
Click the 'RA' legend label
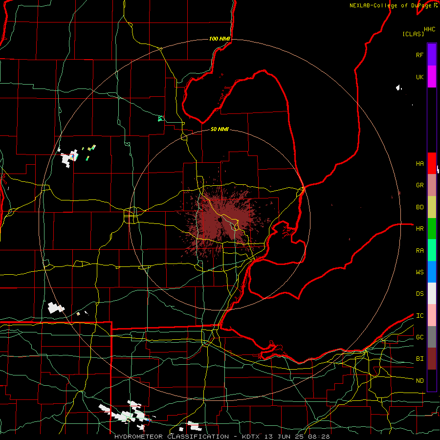(x=419, y=251)
